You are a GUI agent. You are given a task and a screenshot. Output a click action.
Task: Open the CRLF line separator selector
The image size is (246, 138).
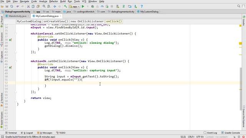[x=191, y=137]
